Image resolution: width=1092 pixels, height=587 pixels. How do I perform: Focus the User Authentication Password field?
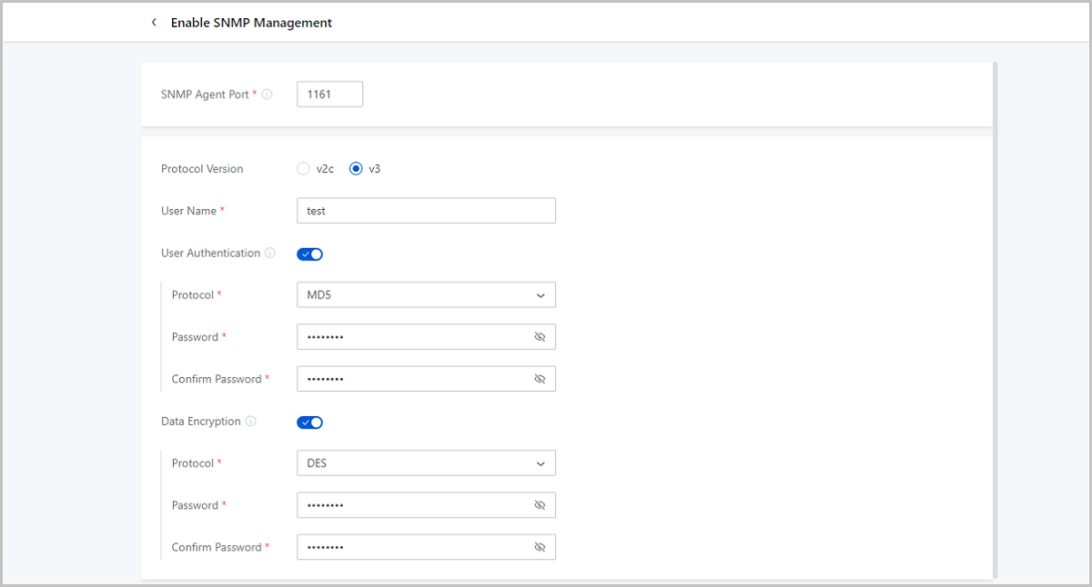[414, 337]
